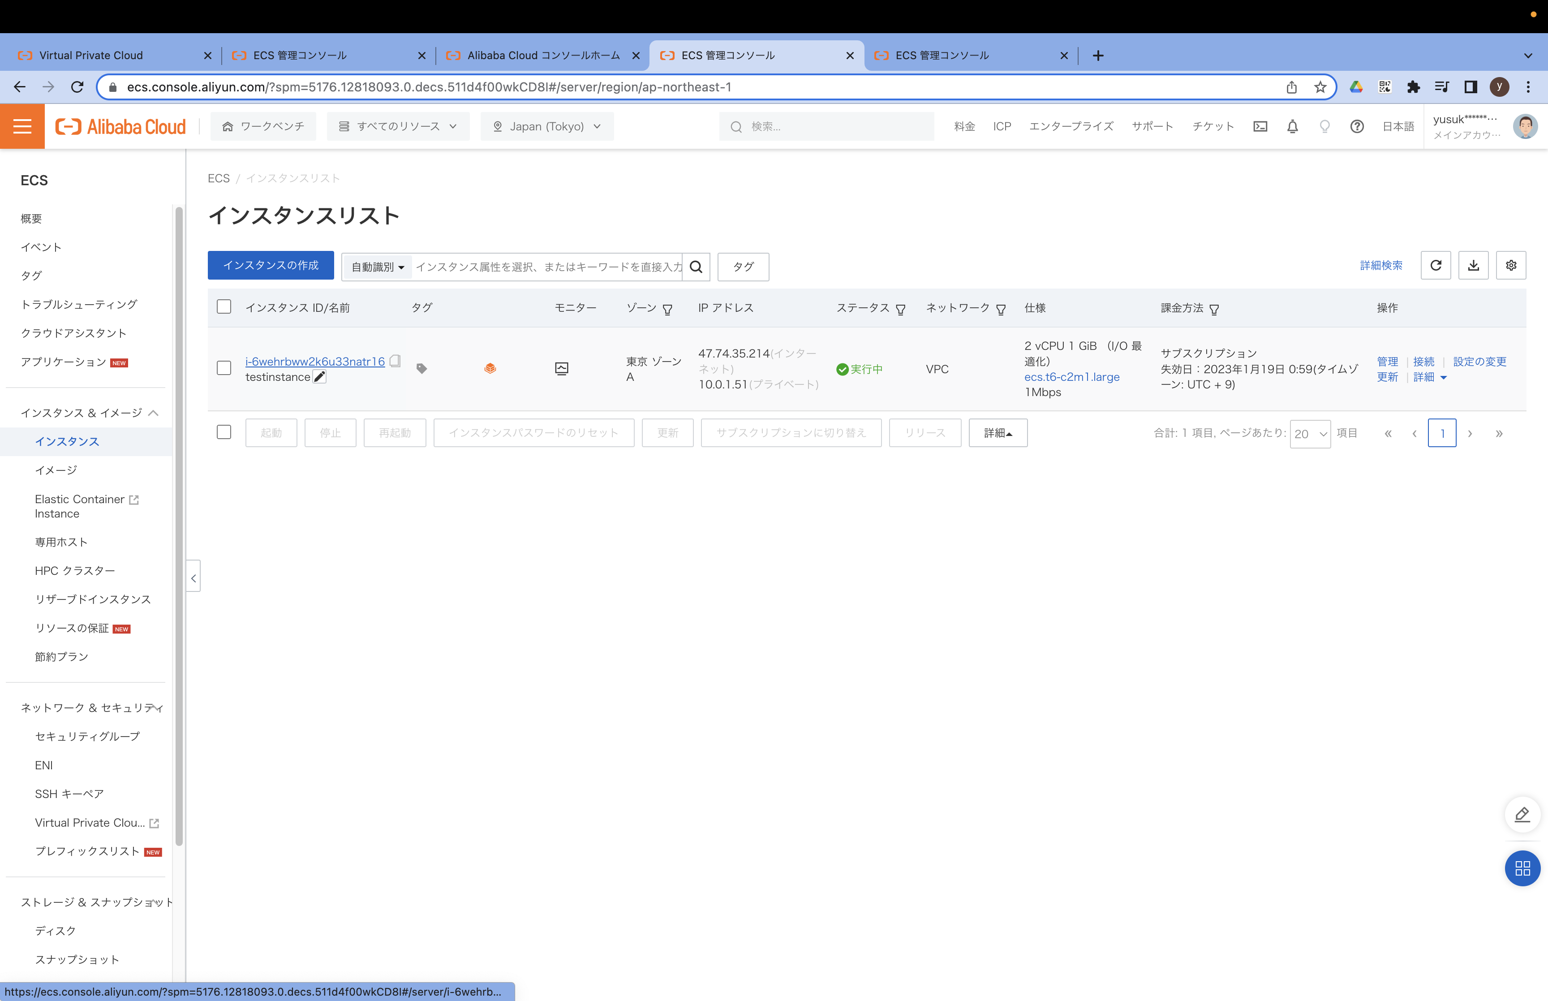1548x1001 pixels.
Task: Open the i-6wehrbww2k6u33natr16 instance link
Action: coord(315,362)
